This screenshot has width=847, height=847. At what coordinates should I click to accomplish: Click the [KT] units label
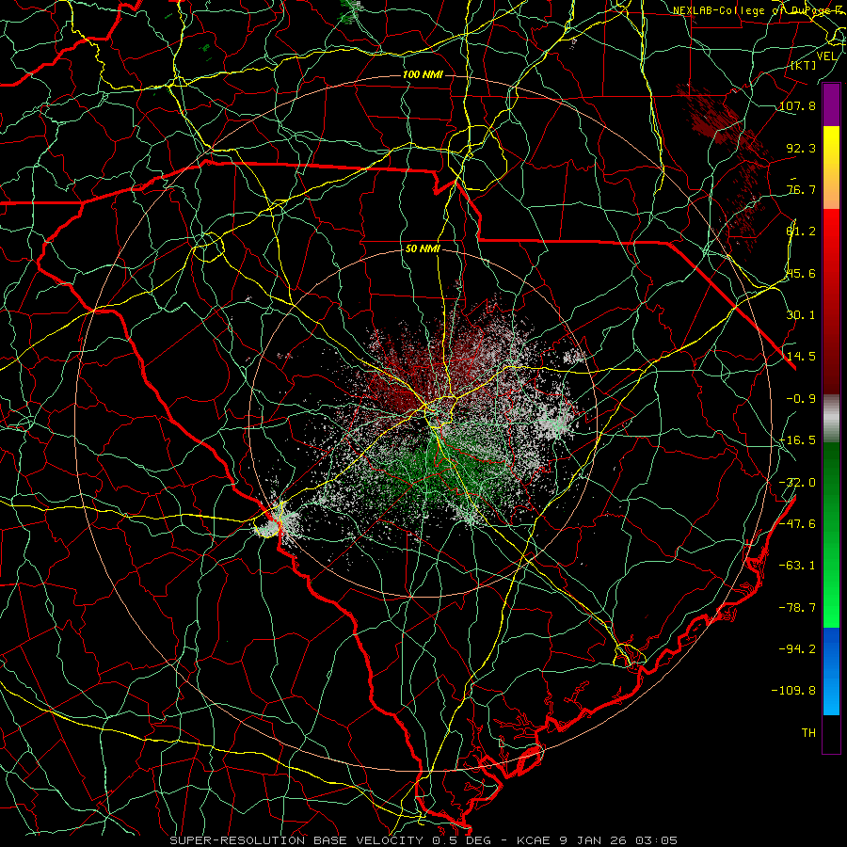[804, 65]
